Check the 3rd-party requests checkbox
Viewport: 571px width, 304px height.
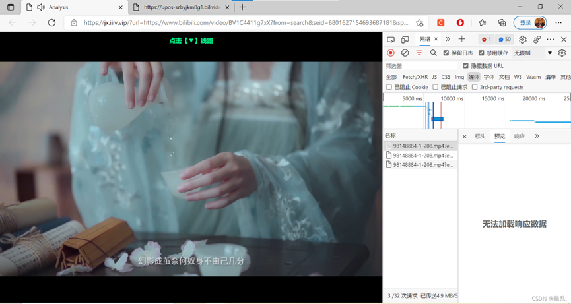(x=475, y=87)
